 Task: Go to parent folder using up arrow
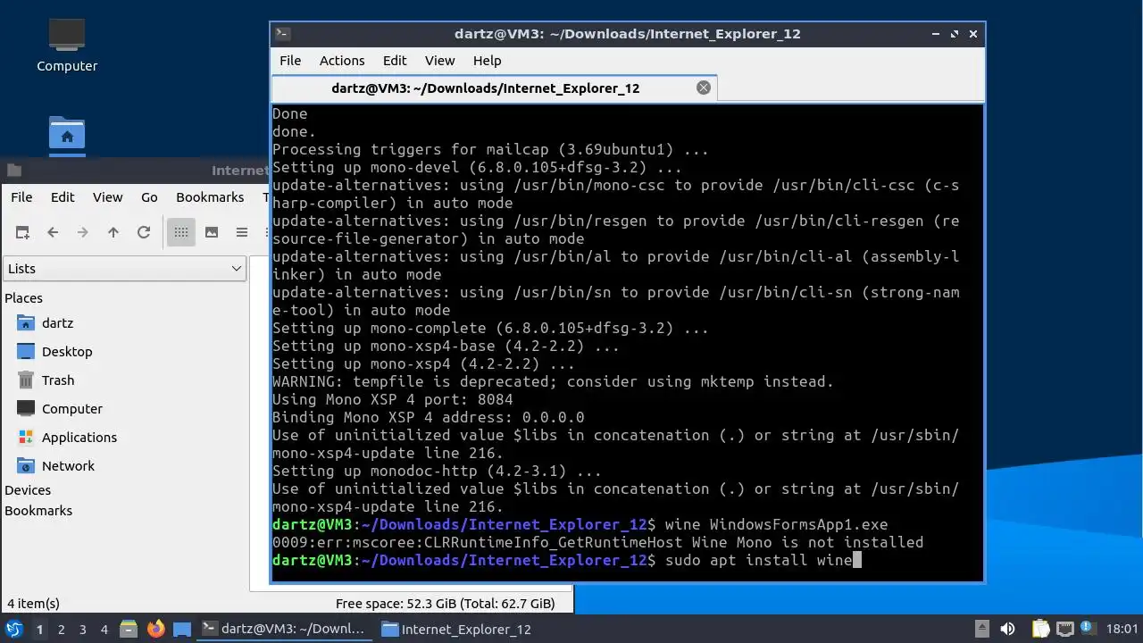coord(113,232)
